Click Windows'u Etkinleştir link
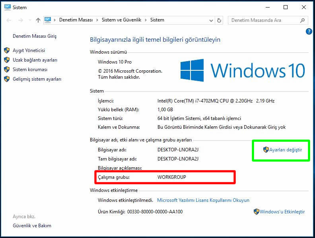 pos(282,212)
